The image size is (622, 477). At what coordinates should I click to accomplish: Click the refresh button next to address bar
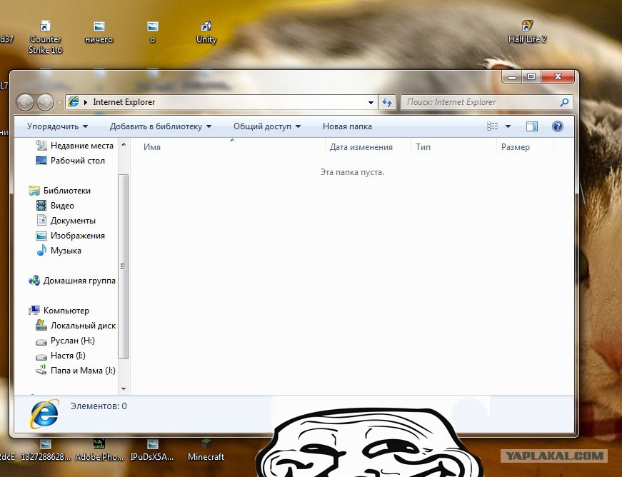(x=387, y=102)
